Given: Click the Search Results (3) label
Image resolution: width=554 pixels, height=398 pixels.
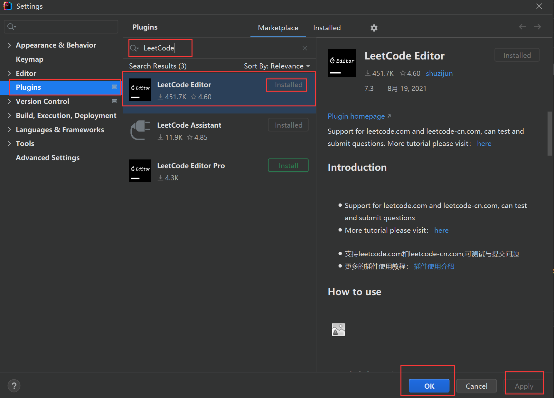Looking at the screenshot, I should [158, 66].
